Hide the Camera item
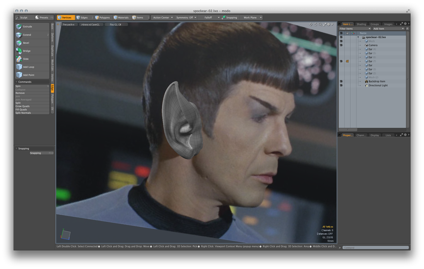424x269 pixels. [x=341, y=45]
